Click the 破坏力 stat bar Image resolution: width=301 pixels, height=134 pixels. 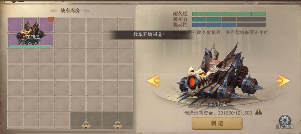coord(229,19)
